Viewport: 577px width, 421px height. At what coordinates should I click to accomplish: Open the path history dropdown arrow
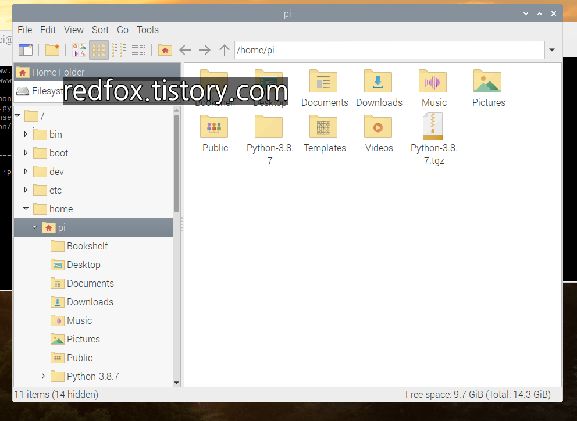552,49
